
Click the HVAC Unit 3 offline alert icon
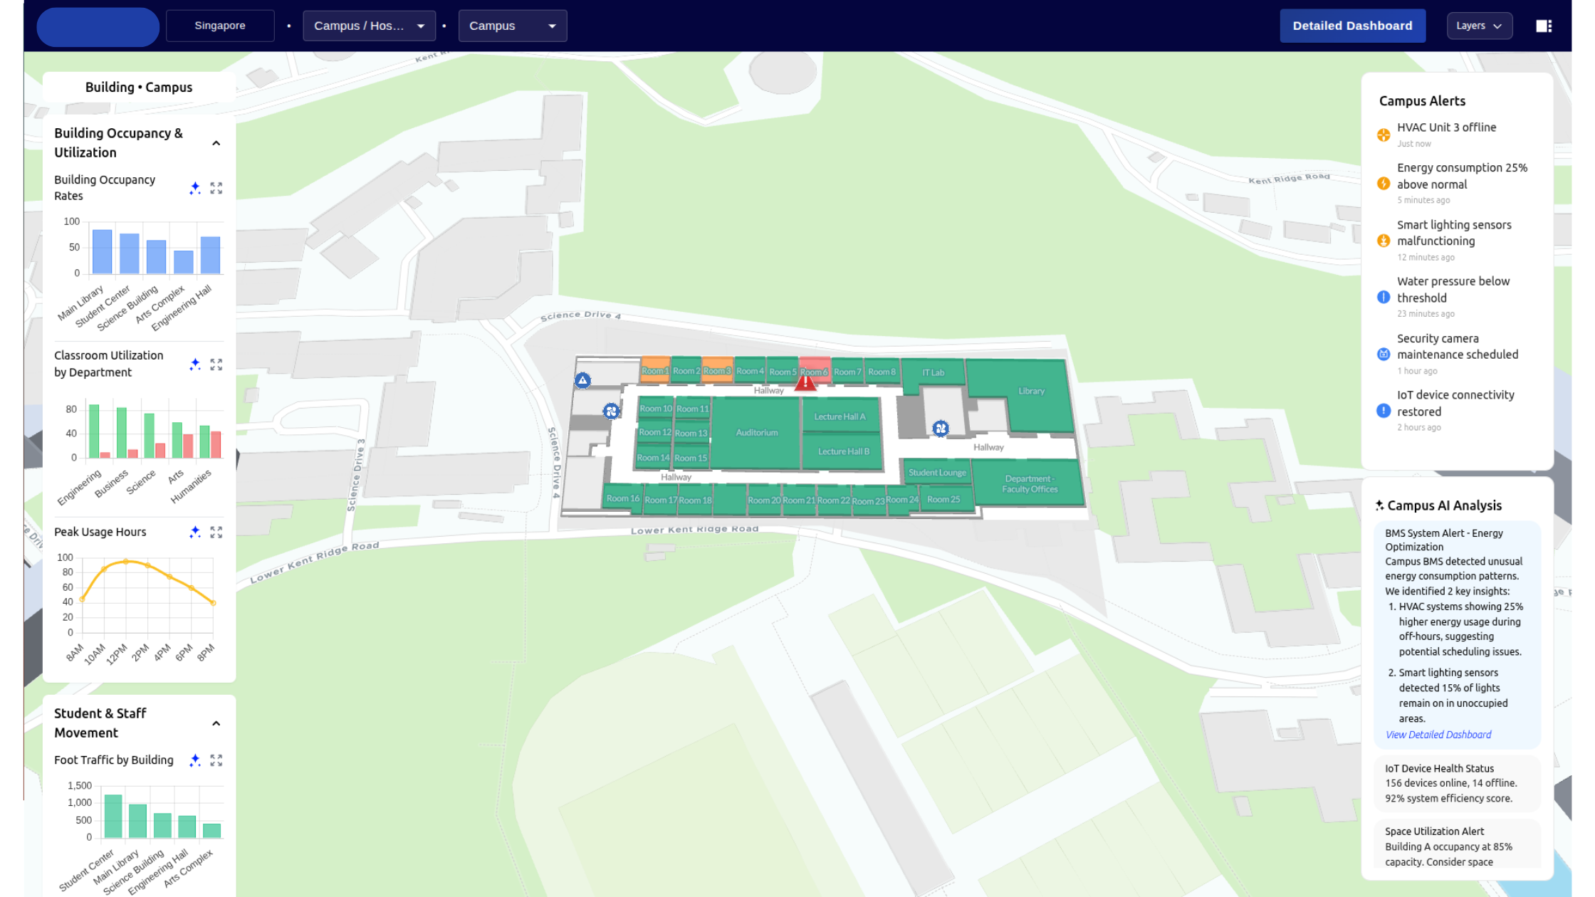[1383, 135]
